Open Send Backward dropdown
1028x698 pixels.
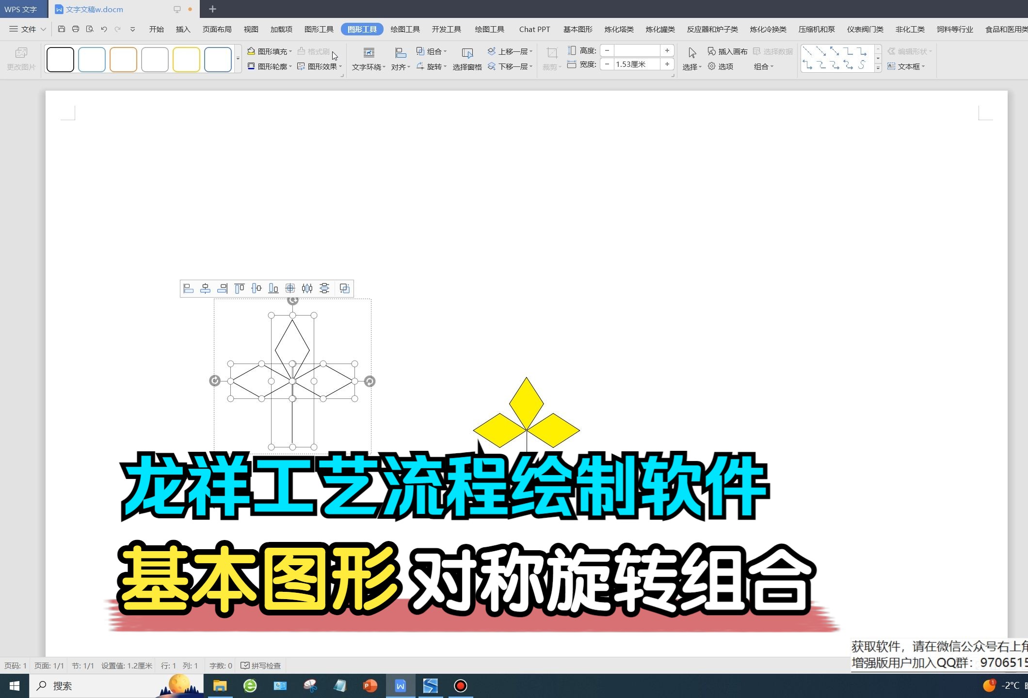tap(510, 66)
